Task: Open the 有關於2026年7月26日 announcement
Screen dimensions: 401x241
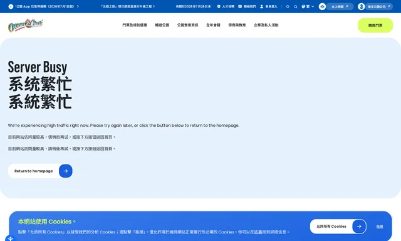Action: point(194,6)
